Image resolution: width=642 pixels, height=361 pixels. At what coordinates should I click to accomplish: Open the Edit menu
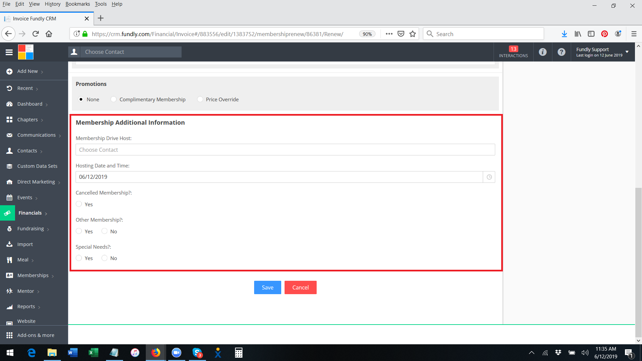[20, 4]
